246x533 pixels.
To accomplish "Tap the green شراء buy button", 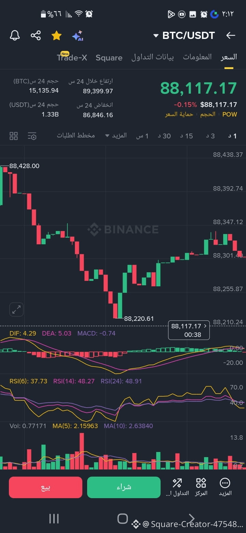I will pyautogui.click(x=124, y=487).
